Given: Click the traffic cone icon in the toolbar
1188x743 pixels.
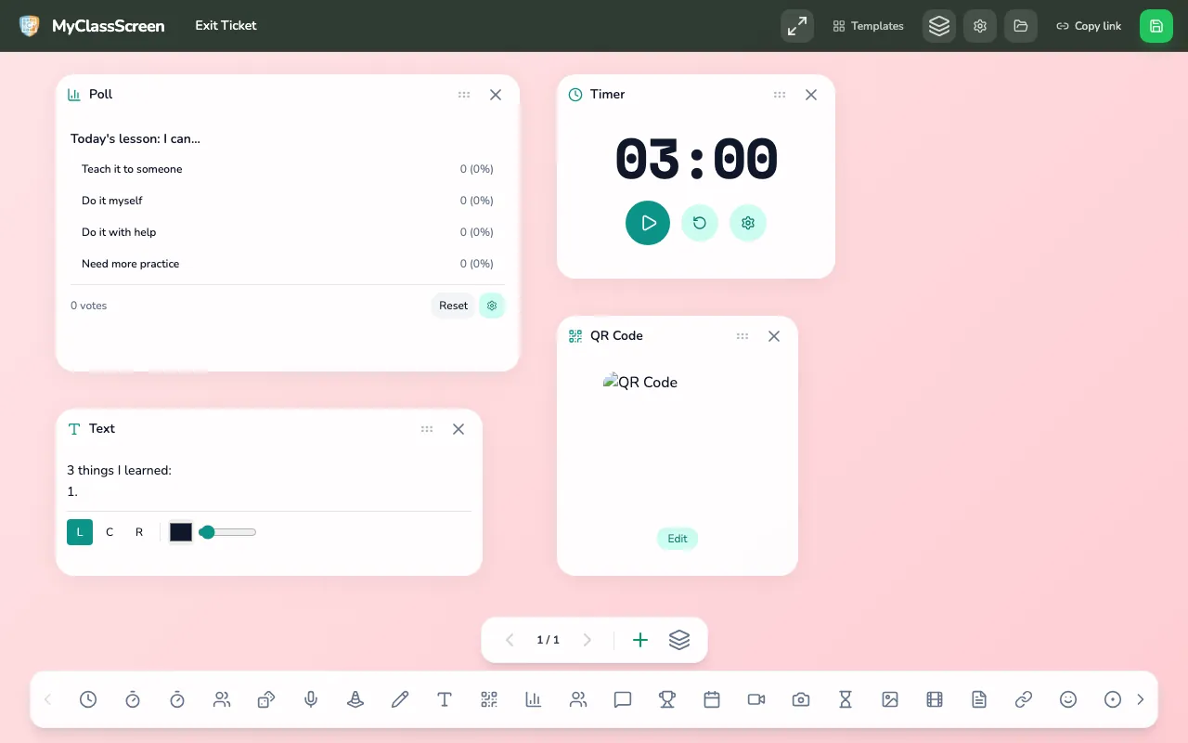Looking at the screenshot, I should [x=355, y=699].
